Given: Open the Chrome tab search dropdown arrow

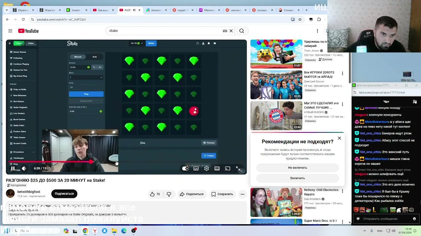Looking at the screenshot, I should click(7, 10).
